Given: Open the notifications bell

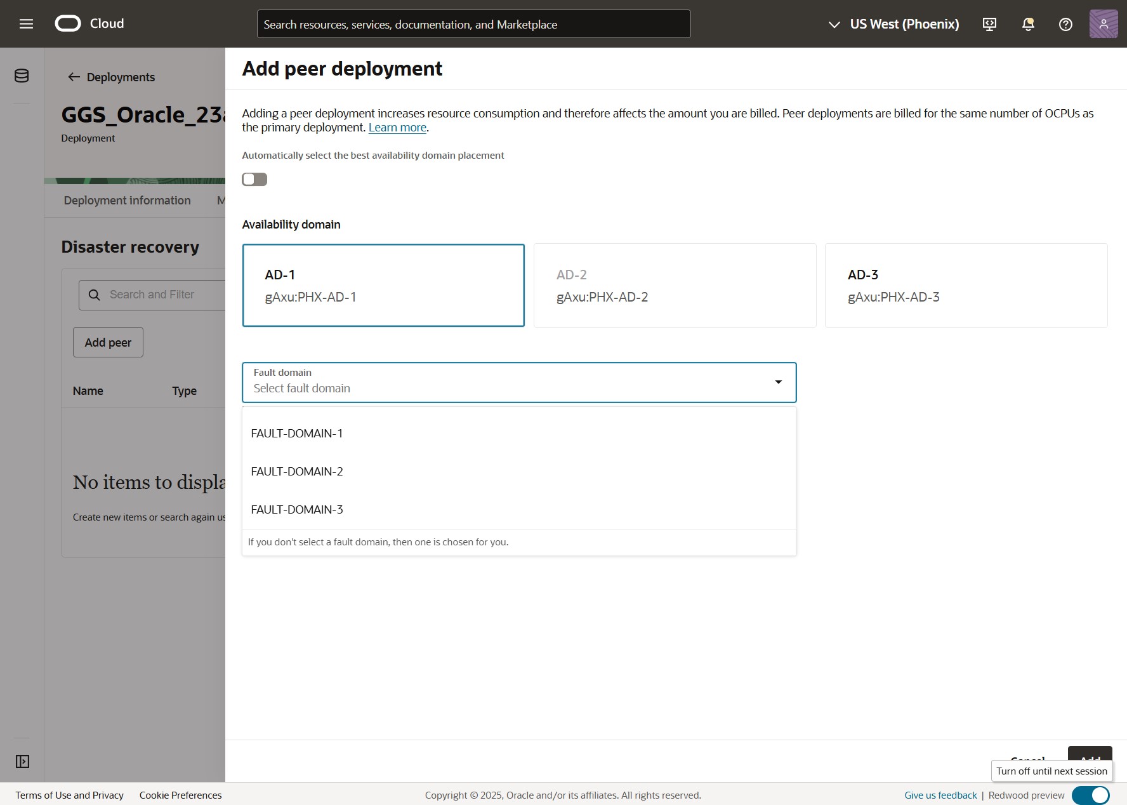Looking at the screenshot, I should point(1027,23).
